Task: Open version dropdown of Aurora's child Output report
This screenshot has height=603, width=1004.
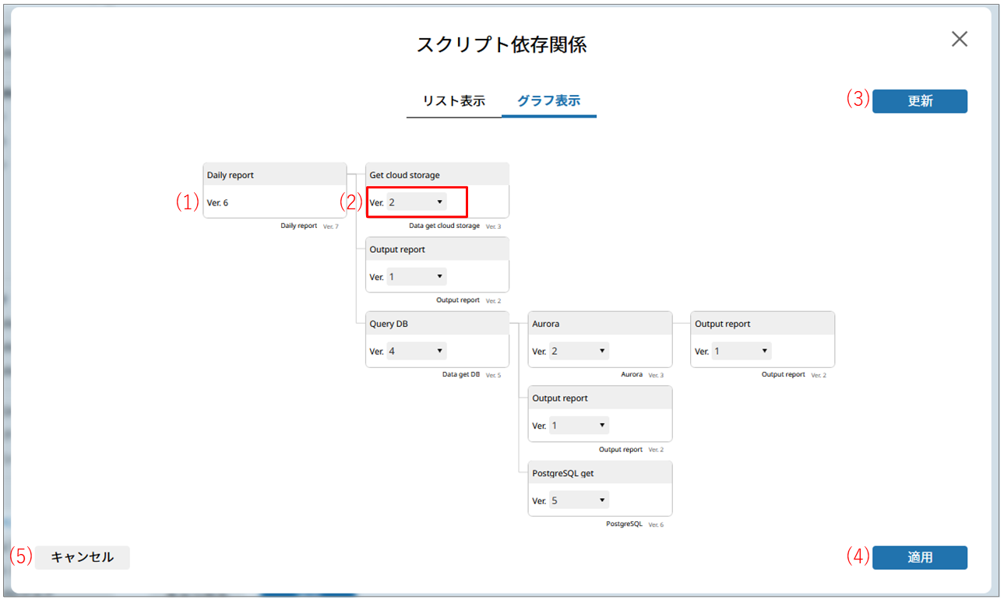Action: click(742, 351)
